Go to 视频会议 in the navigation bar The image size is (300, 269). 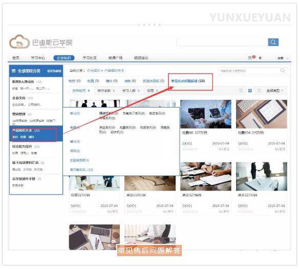pyautogui.click(x=141, y=58)
